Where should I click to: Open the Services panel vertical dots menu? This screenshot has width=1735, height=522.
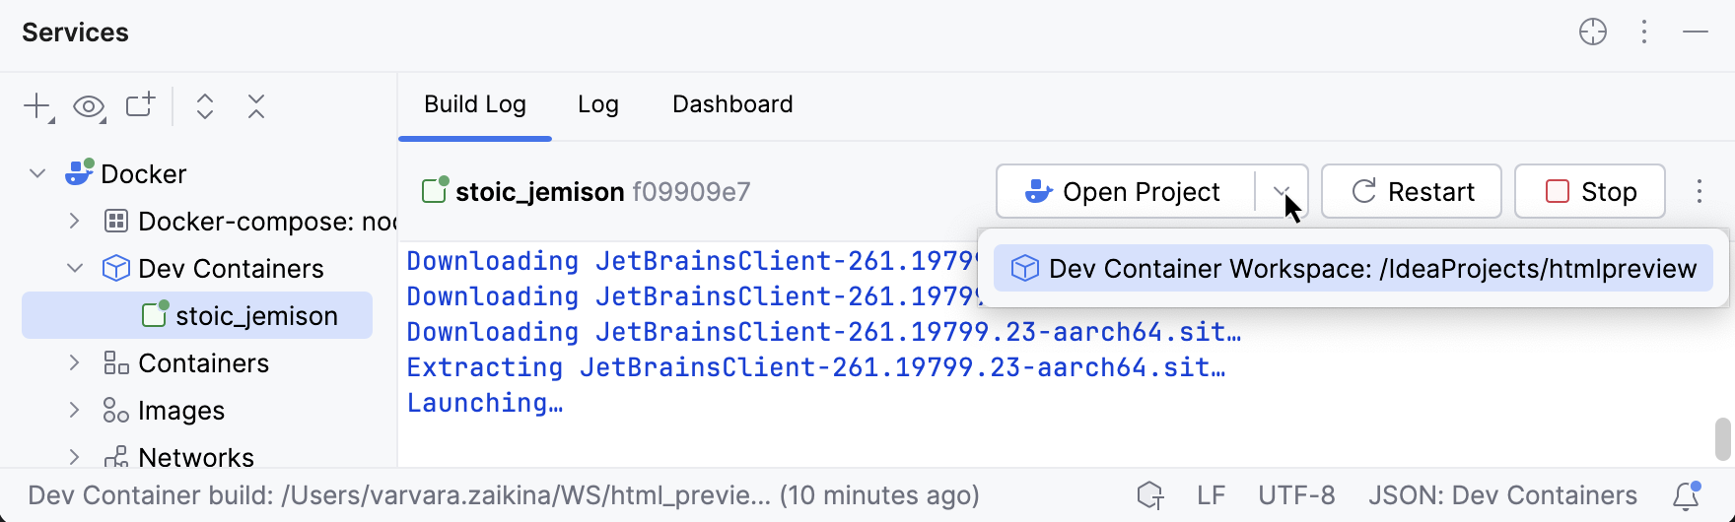tap(1644, 33)
